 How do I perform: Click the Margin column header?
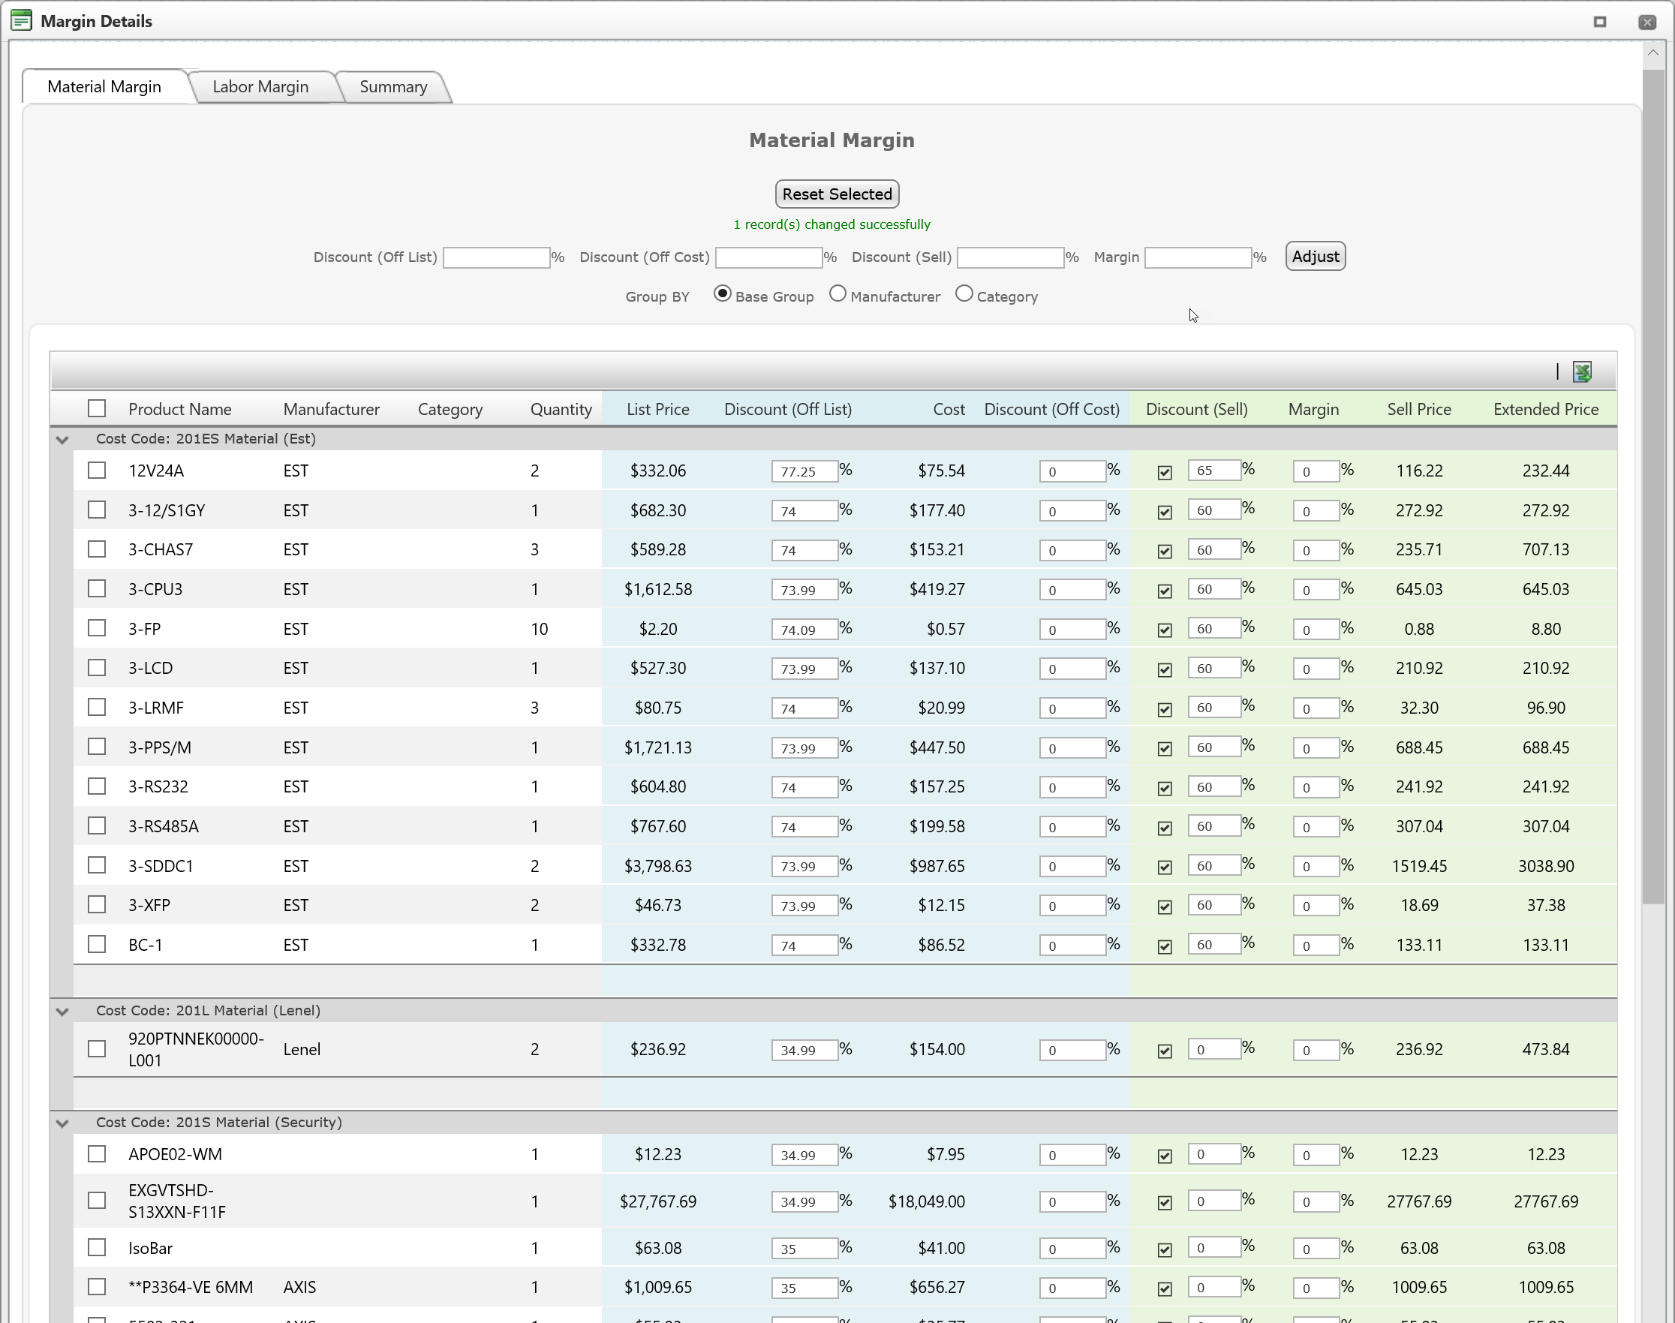[1313, 409]
